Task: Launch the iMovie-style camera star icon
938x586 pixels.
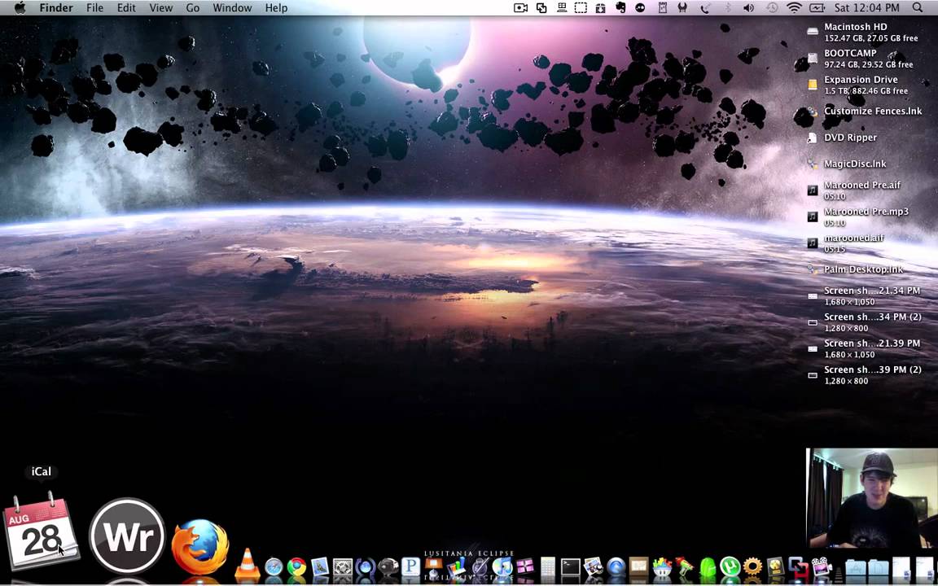Action: point(822,566)
